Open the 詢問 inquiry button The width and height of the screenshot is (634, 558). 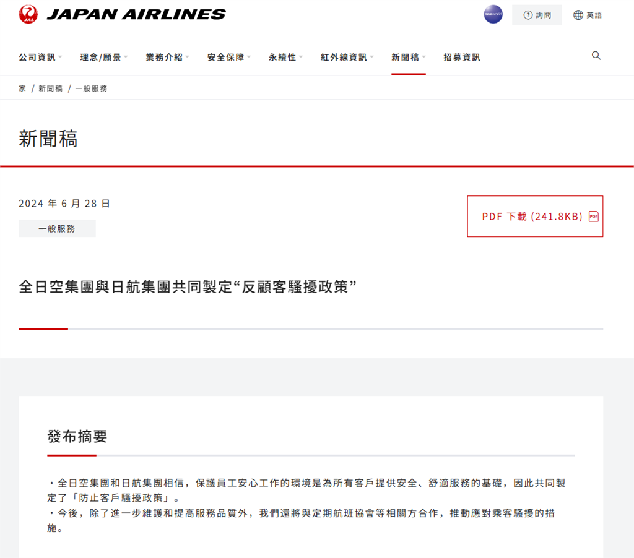pos(537,15)
